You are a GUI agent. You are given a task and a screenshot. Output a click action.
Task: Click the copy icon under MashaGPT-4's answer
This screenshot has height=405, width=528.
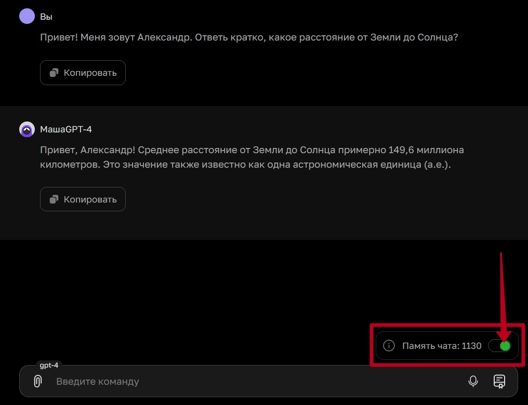pyautogui.click(x=54, y=199)
